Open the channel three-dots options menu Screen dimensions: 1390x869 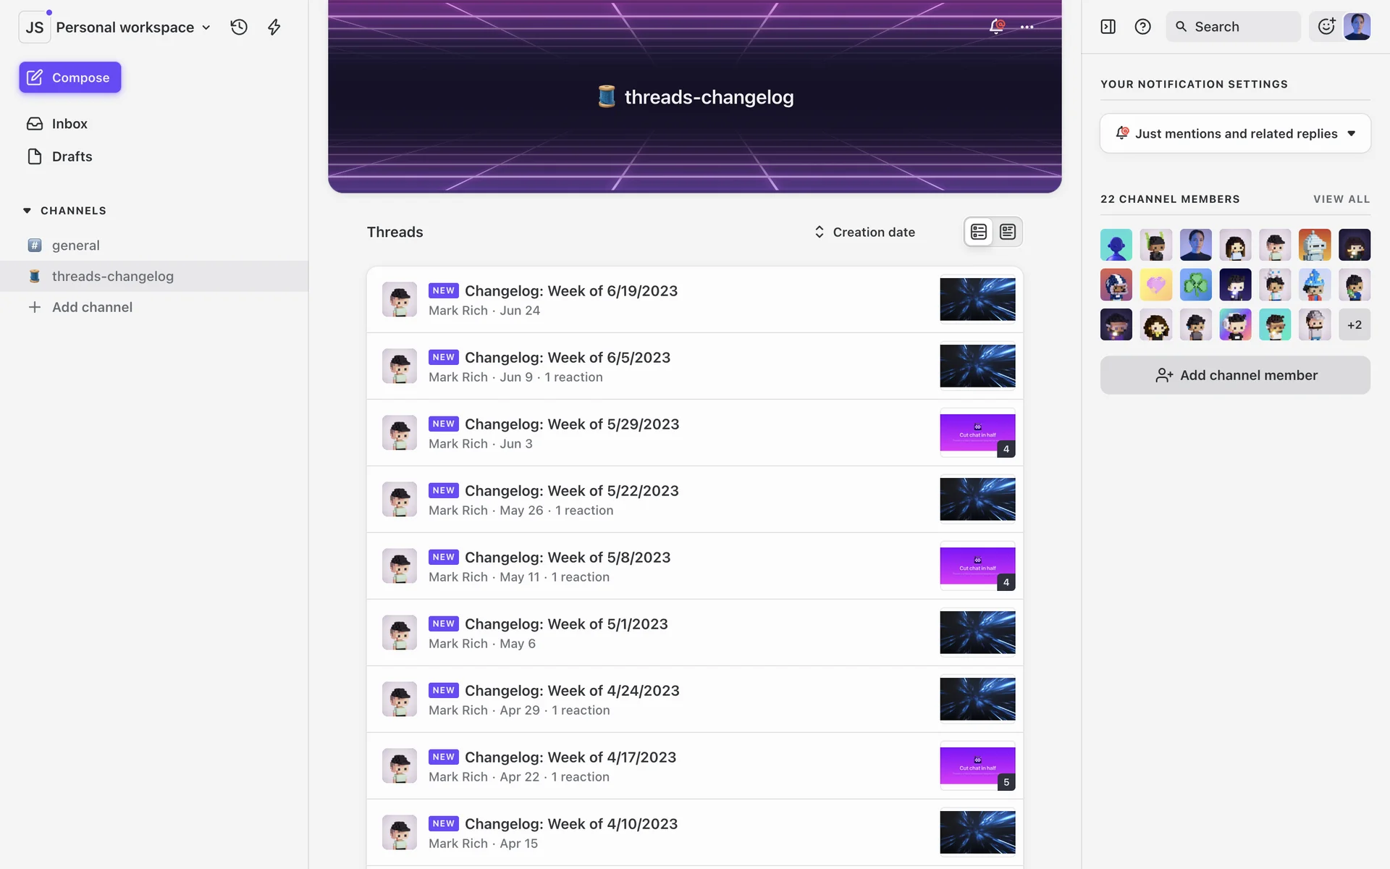coord(1027,27)
